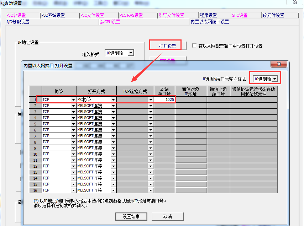Open the 协议 dropdown in row 3
The height and width of the screenshot is (226, 304).
pyautogui.click(x=73, y=112)
